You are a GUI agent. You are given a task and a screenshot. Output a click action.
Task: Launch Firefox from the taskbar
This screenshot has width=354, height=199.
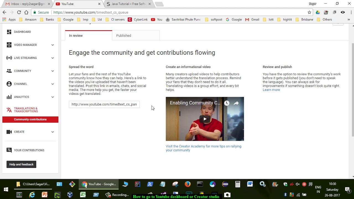[188, 184]
